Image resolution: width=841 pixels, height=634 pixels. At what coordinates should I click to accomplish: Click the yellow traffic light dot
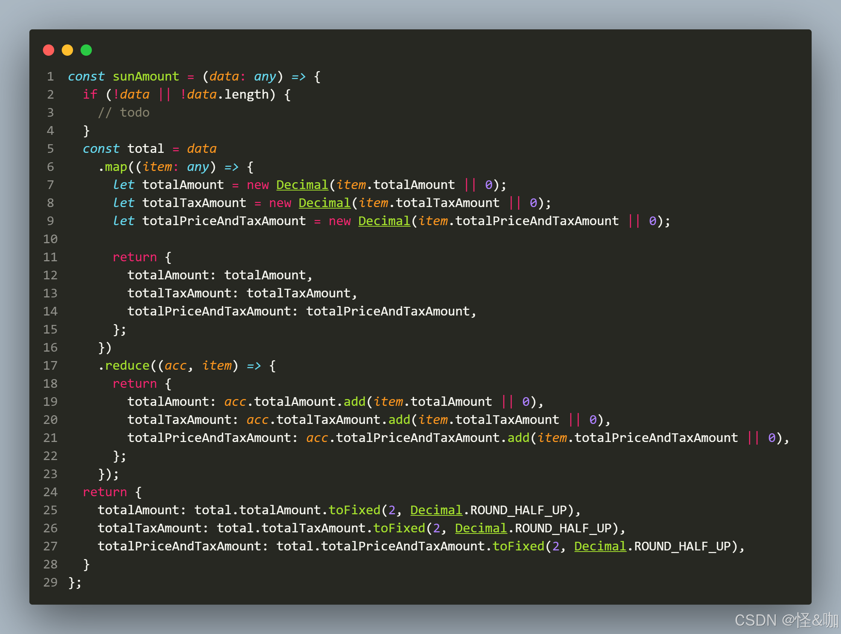67,50
